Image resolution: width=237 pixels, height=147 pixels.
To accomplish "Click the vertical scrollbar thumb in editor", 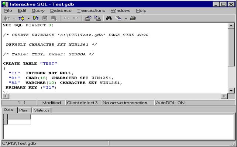I will click(x=231, y=47).
